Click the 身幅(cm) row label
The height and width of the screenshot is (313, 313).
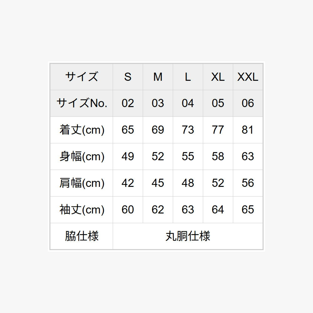81,156
